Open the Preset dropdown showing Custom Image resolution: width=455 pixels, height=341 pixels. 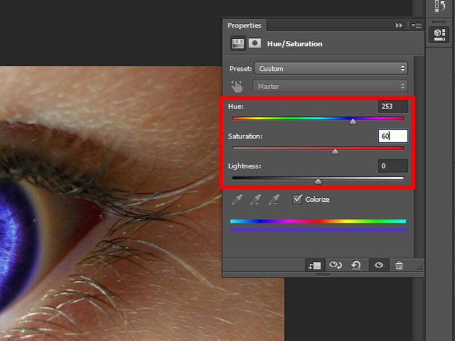click(x=331, y=69)
